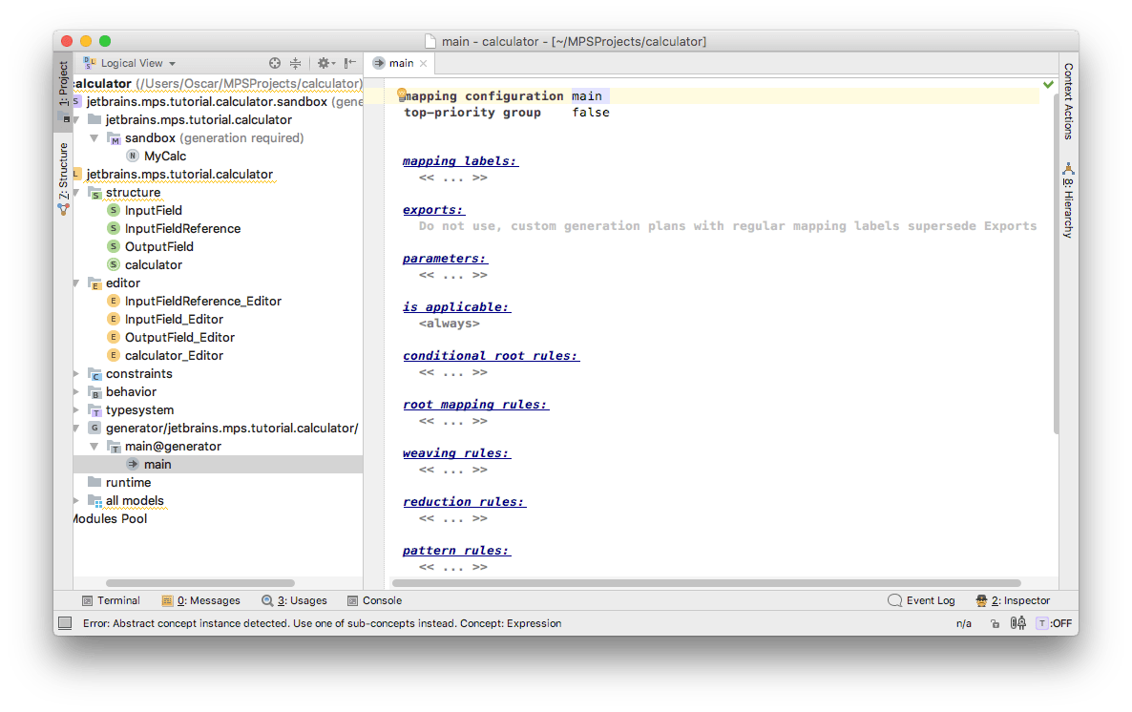Select InputField_Editor in the project tree
Screen dimensions: 1132x712
174,320
